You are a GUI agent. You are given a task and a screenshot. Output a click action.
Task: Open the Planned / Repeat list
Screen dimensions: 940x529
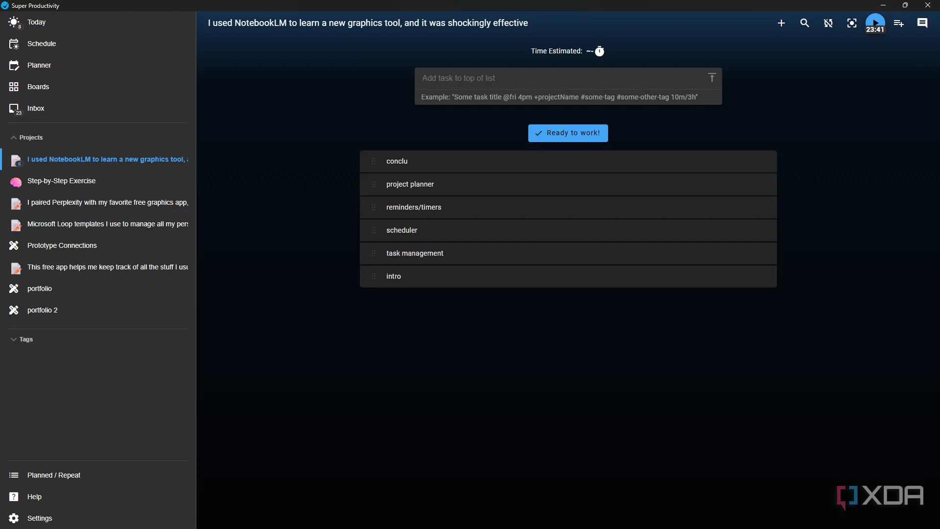point(54,475)
